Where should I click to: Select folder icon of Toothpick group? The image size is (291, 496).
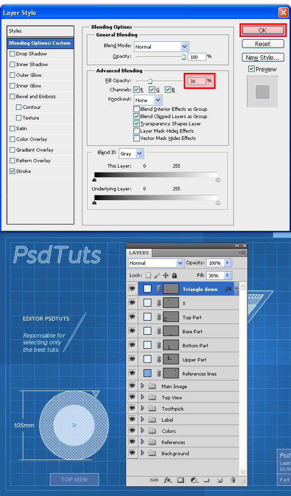pyautogui.click(x=152, y=409)
